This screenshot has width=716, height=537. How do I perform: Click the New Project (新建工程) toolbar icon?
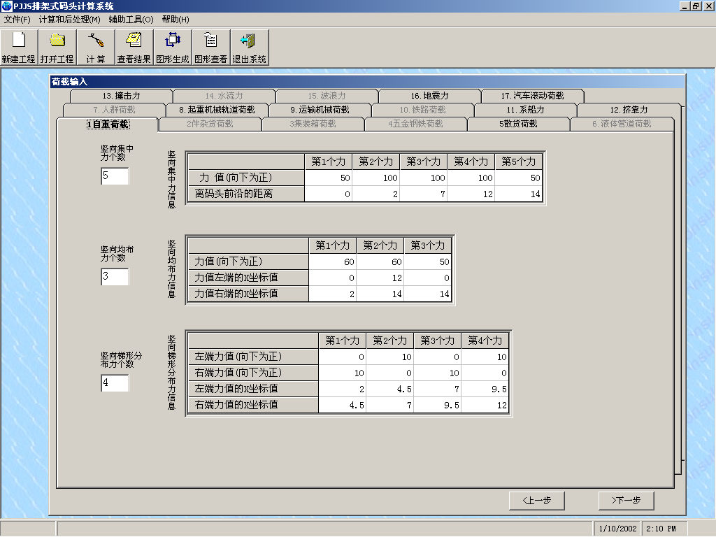[x=19, y=47]
